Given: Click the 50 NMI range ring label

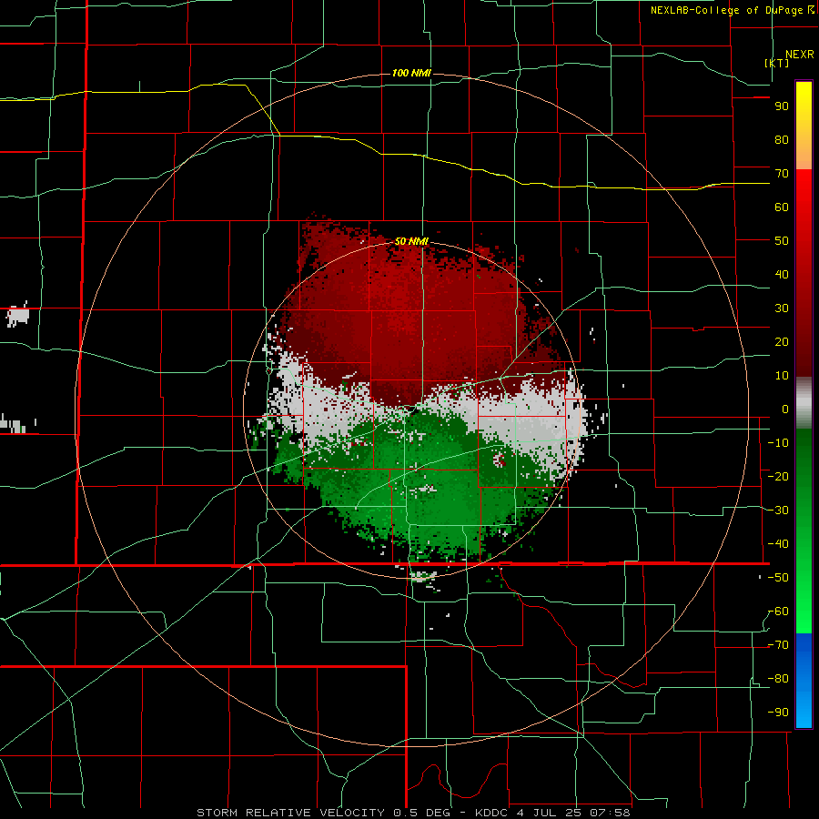Looking at the screenshot, I should (411, 241).
